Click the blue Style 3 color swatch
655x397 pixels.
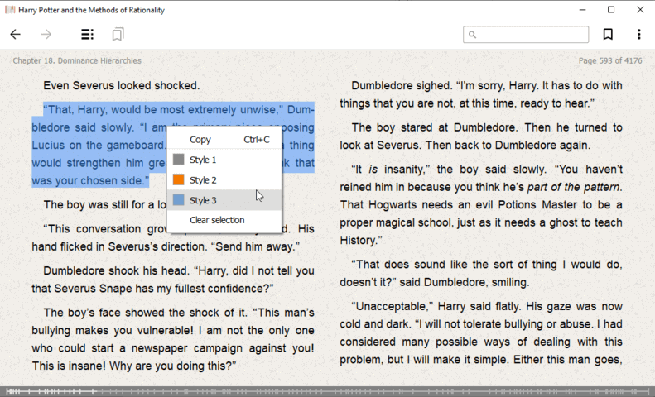coord(178,200)
